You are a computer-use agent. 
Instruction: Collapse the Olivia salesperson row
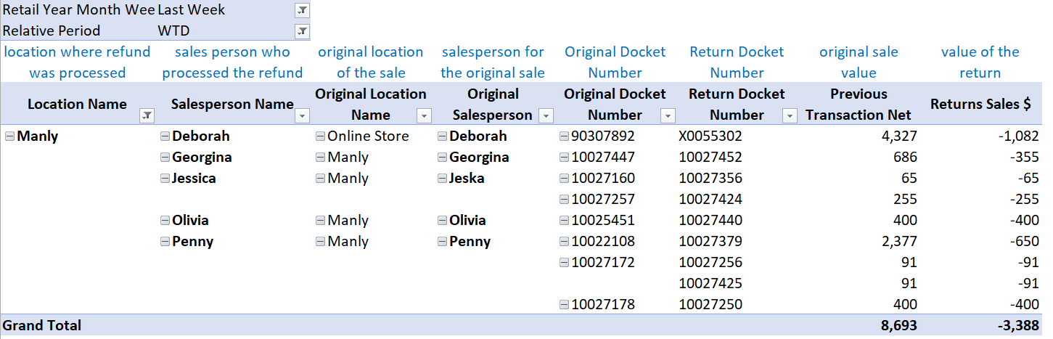[165, 221]
